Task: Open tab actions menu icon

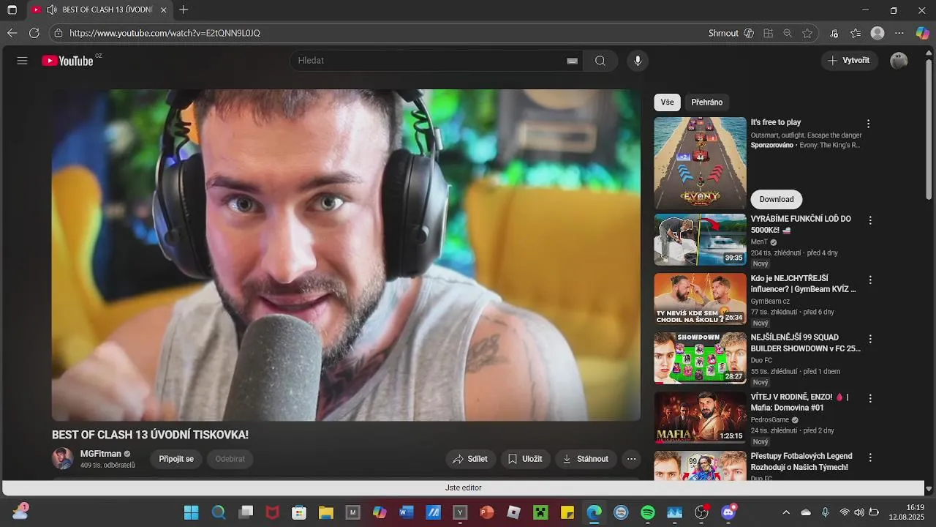Action: (x=12, y=10)
